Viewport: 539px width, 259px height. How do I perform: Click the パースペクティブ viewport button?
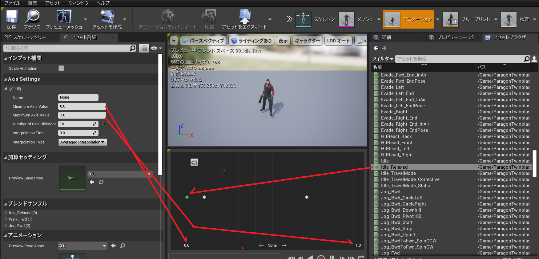(203, 41)
